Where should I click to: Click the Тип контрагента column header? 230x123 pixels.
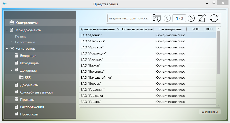[170, 29]
